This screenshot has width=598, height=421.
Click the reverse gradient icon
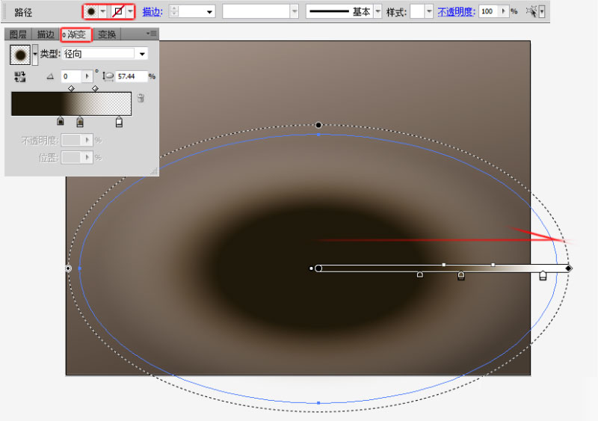point(20,77)
